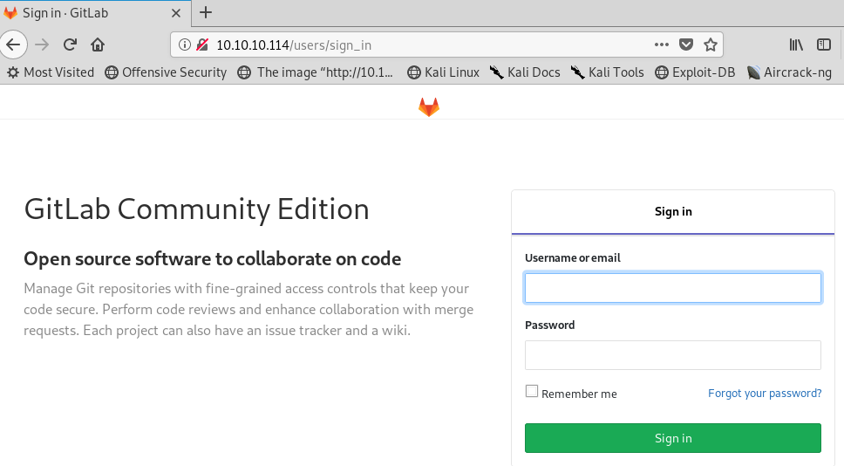Image resolution: width=844 pixels, height=466 pixels.
Task: Open the Exploit-DB bookmark
Action: click(x=695, y=72)
